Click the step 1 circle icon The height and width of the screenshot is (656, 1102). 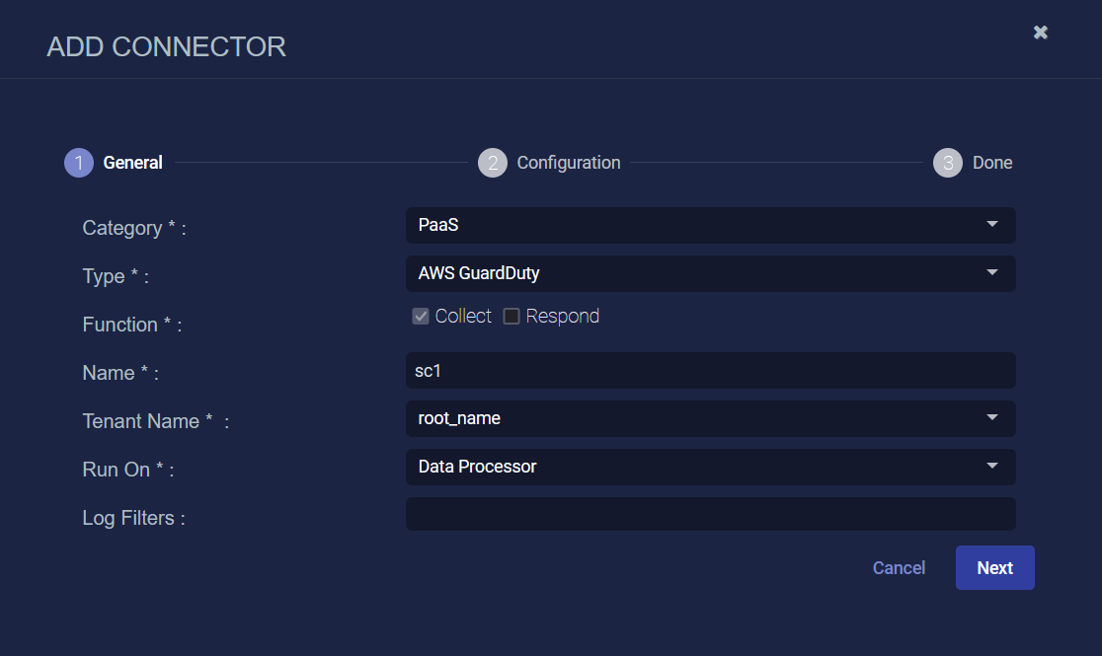79,163
